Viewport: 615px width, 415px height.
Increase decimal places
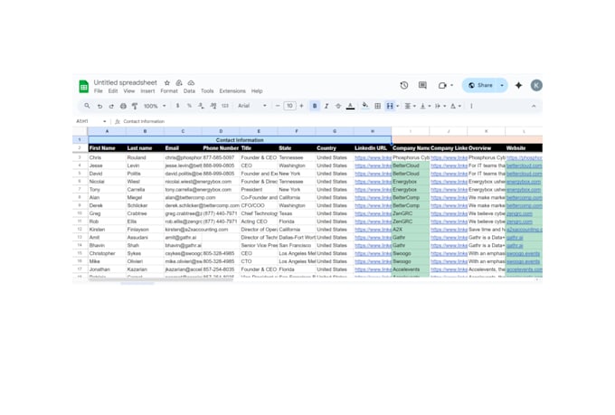[213, 106]
